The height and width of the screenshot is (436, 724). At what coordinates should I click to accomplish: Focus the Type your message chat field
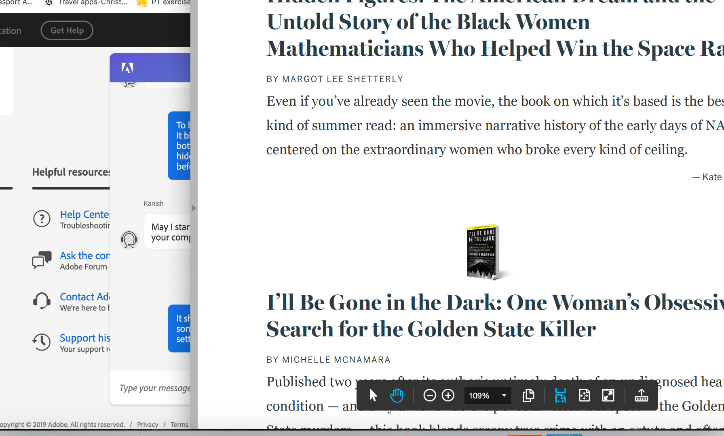pos(155,388)
